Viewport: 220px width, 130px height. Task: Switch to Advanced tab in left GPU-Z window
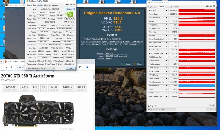pos(47,5)
